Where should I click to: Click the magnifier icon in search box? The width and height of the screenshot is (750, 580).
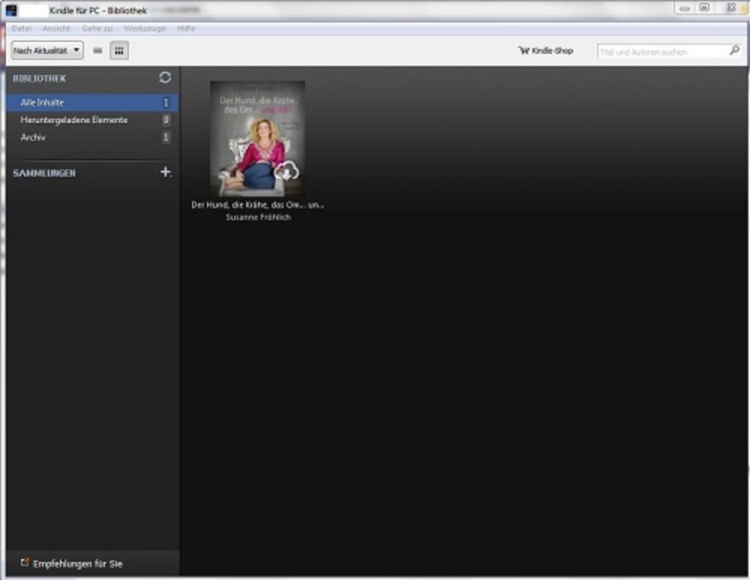coord(734,51)
